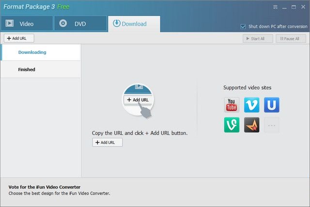310x207 pixels.
Task: Select the Download tab
Action: [x=134, y=24]
